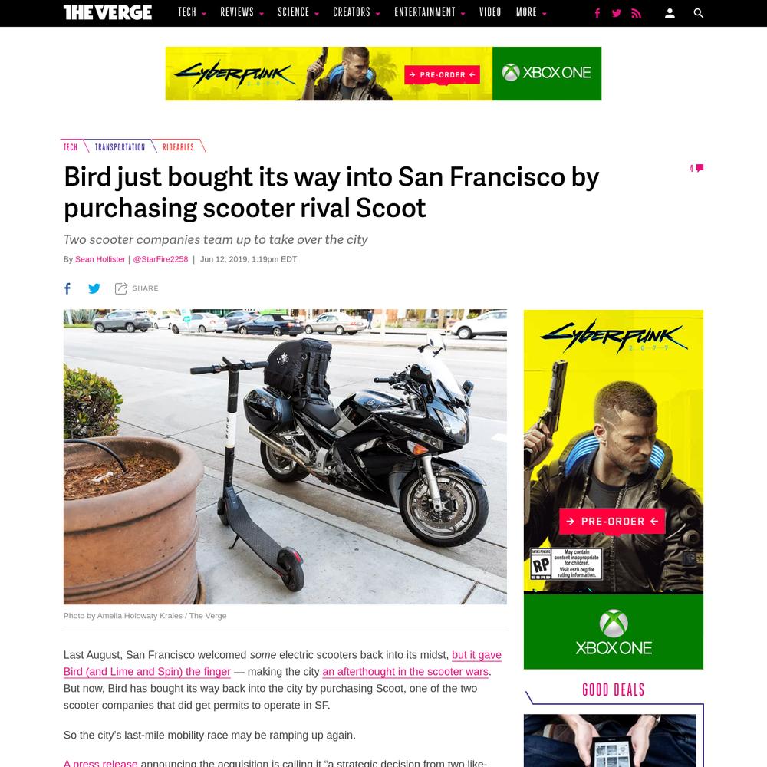The image size is (767, 767).
Task: Expand the Reviews dropdown menu
Action: click(242, 12)
